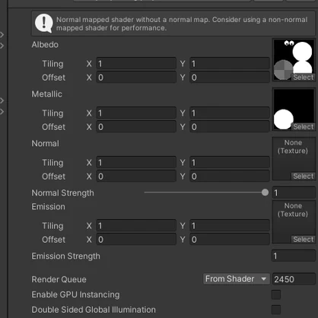
Task: Toggle Double Sided Global Illumination checkbox
Action: point(276,310)
